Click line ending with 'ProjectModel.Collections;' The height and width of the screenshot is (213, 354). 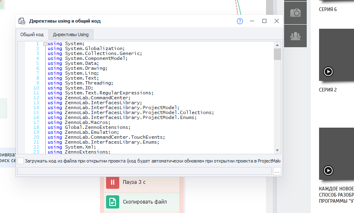pyautogui.click(x=131, y=112)
